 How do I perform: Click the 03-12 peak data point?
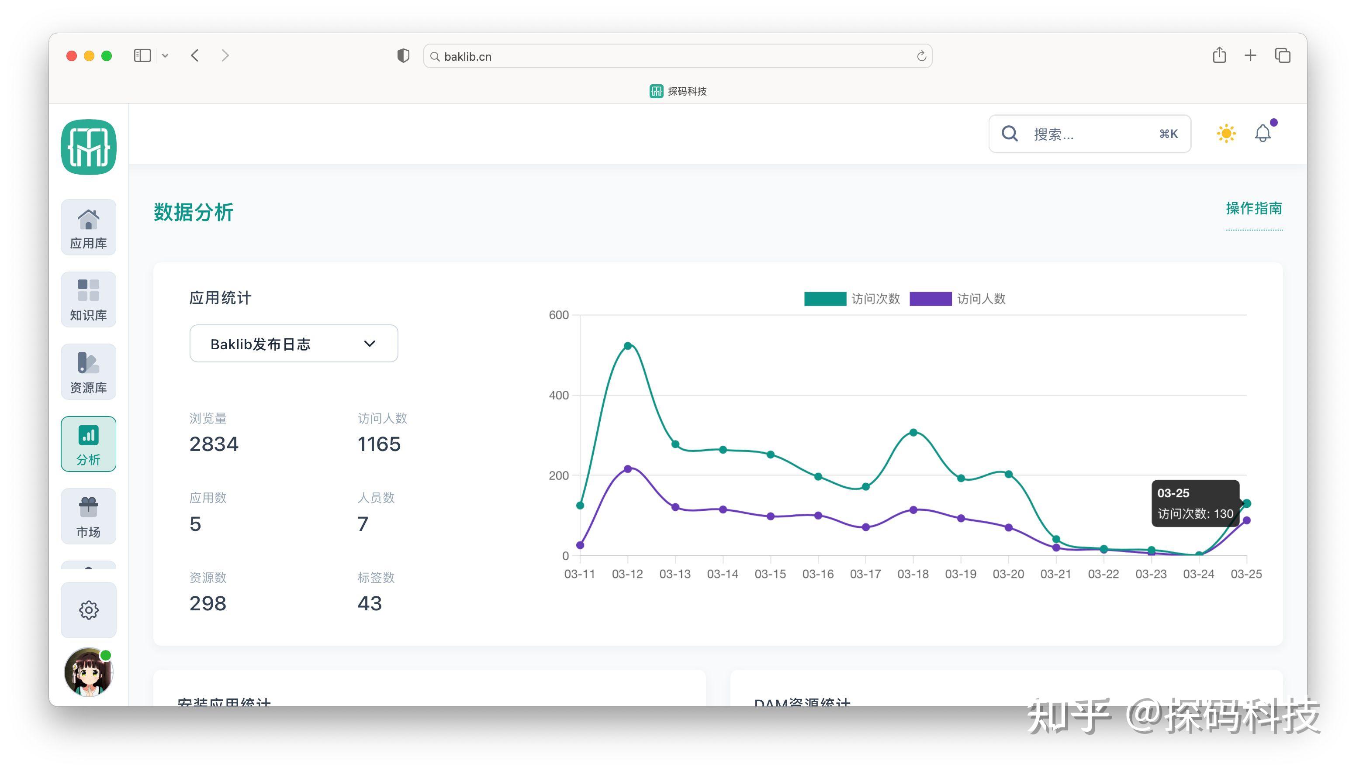click(x=628, y=346)
